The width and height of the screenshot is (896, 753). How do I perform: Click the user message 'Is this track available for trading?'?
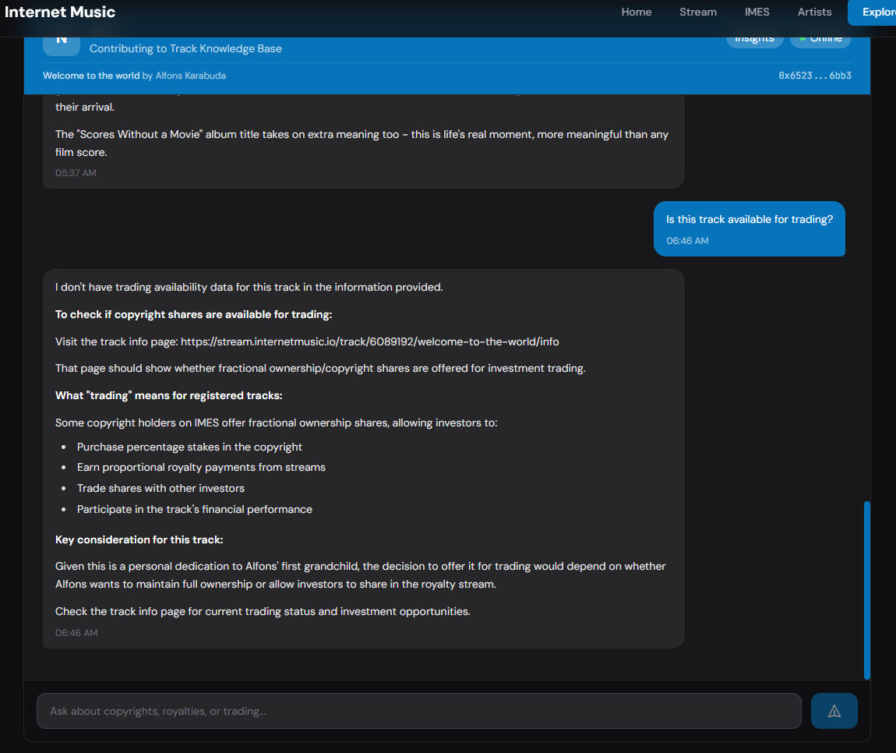pos(749,220)
